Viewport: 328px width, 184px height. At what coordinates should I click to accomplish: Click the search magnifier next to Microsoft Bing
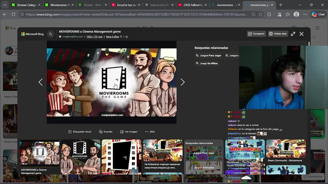coord(50,34)
